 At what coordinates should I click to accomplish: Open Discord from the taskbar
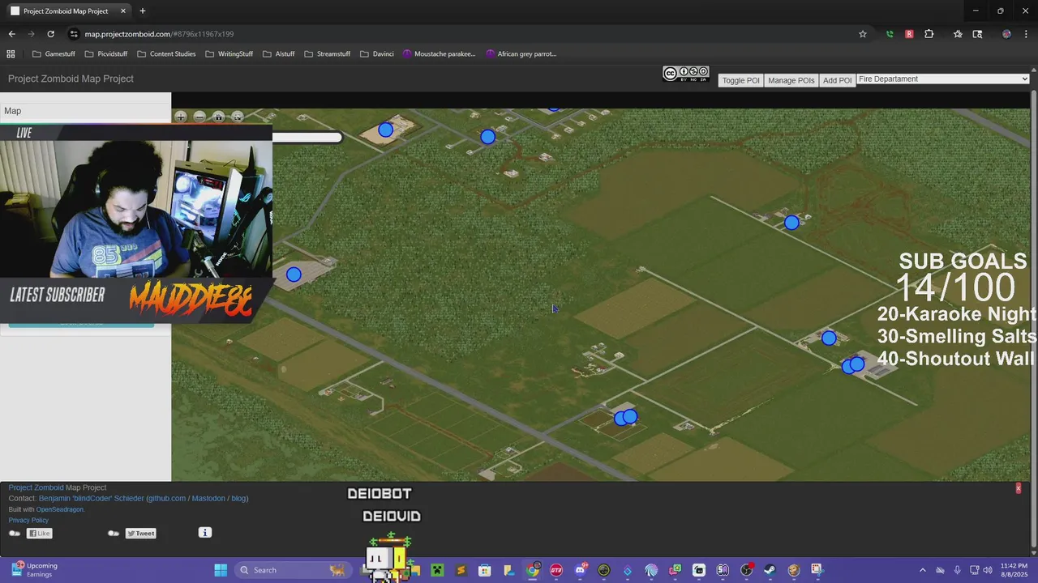580,570
